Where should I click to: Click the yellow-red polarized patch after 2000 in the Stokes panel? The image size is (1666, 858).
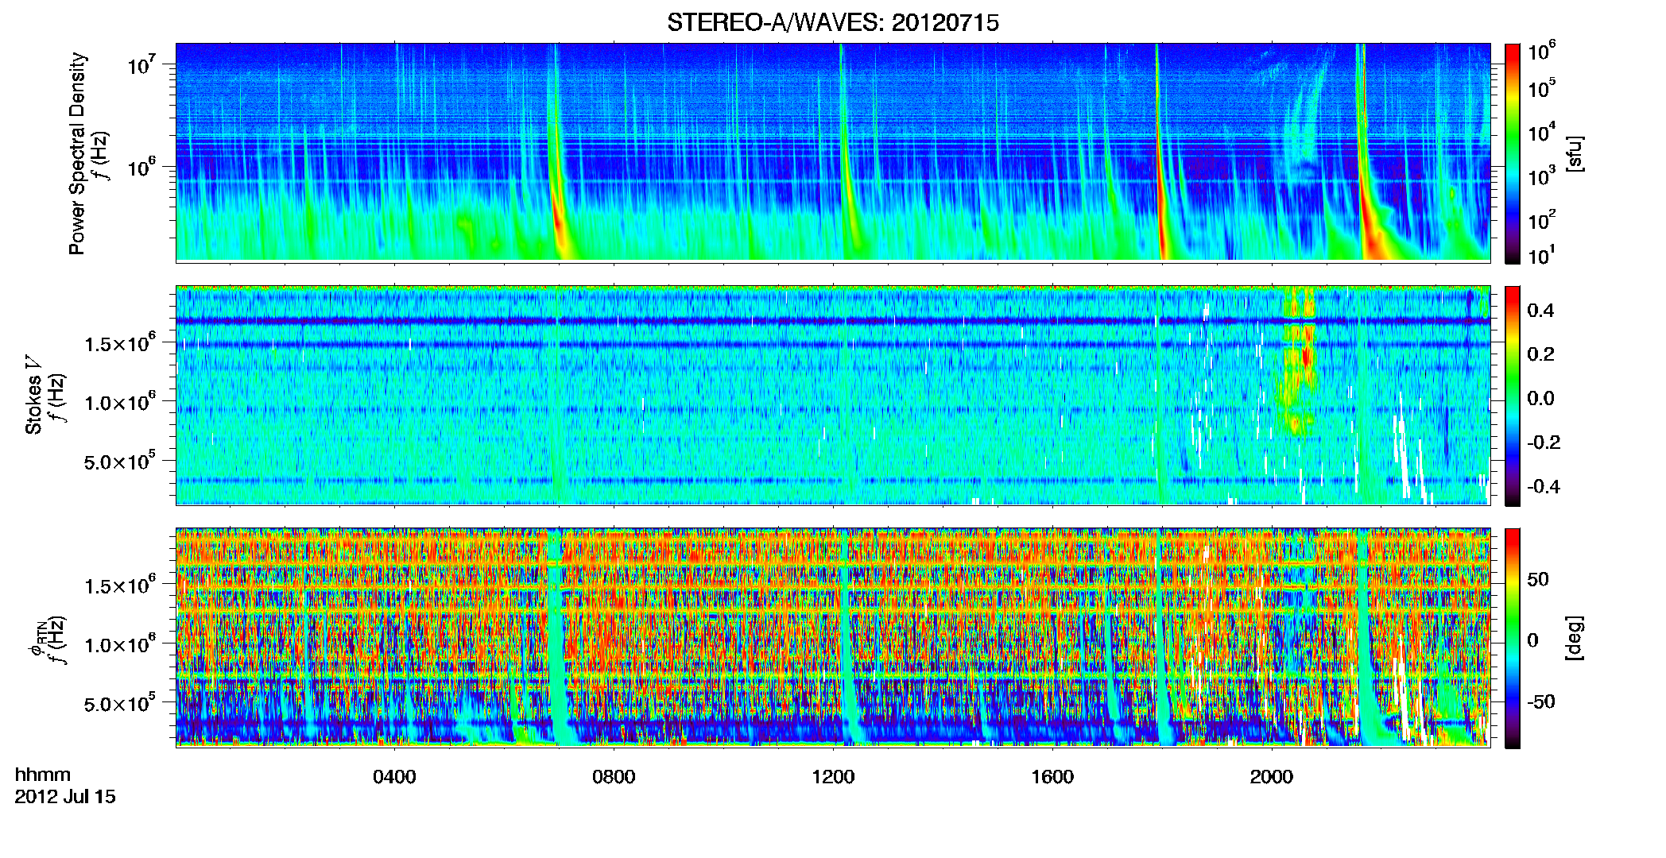point(1297,361)
